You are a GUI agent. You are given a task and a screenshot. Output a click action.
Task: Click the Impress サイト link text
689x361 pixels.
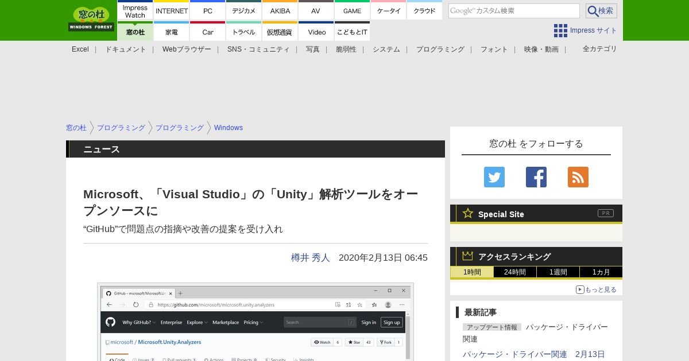[594, 30]
